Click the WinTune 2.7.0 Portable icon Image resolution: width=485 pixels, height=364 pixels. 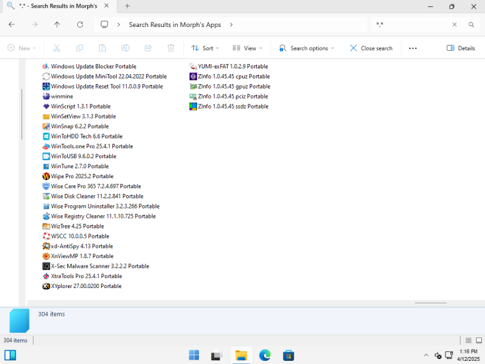[46, 166]
